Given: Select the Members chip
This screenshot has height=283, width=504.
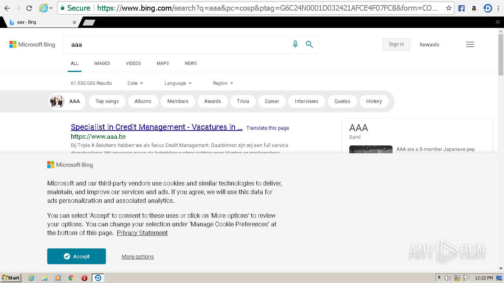Looking at the screenshot, I should pos(178,101).
